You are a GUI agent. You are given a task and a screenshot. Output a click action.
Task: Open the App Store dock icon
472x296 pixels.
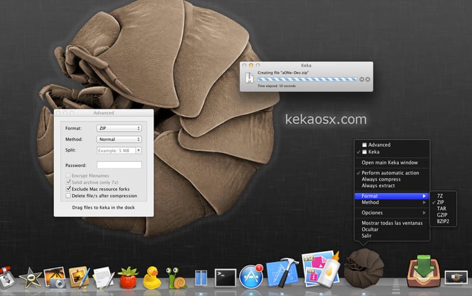[251, 277]
